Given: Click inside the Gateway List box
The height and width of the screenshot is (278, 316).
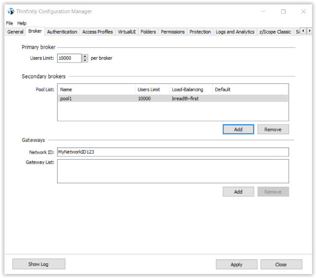Looking at the screenshot, I should pos(173,171).
